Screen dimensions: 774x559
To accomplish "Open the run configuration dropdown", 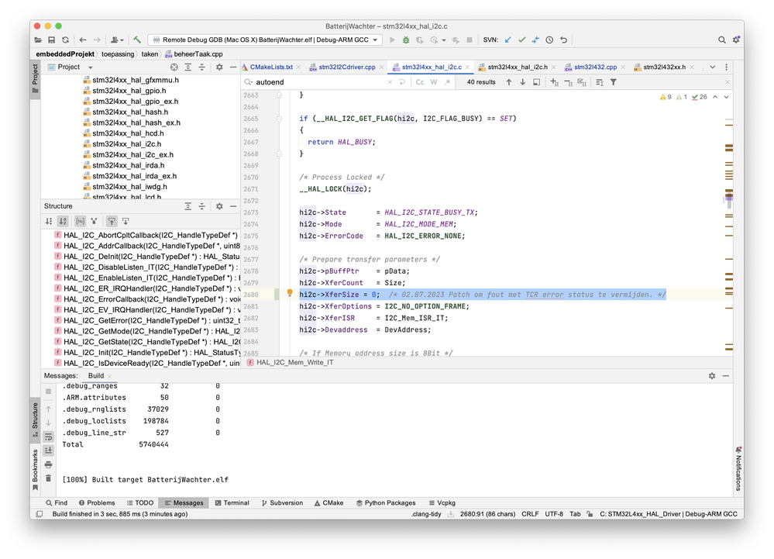I will point(265,40).
